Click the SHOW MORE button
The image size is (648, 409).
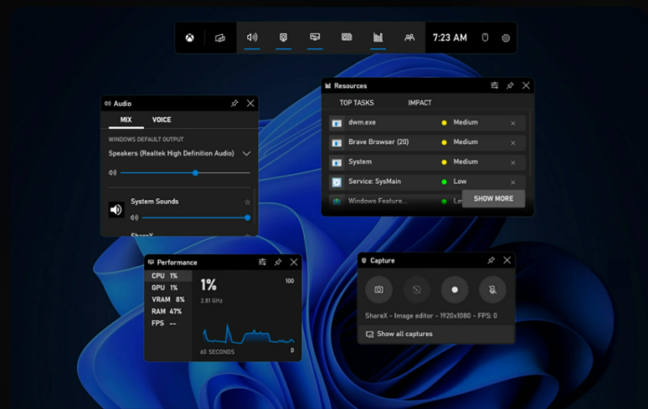pos(493,198)
